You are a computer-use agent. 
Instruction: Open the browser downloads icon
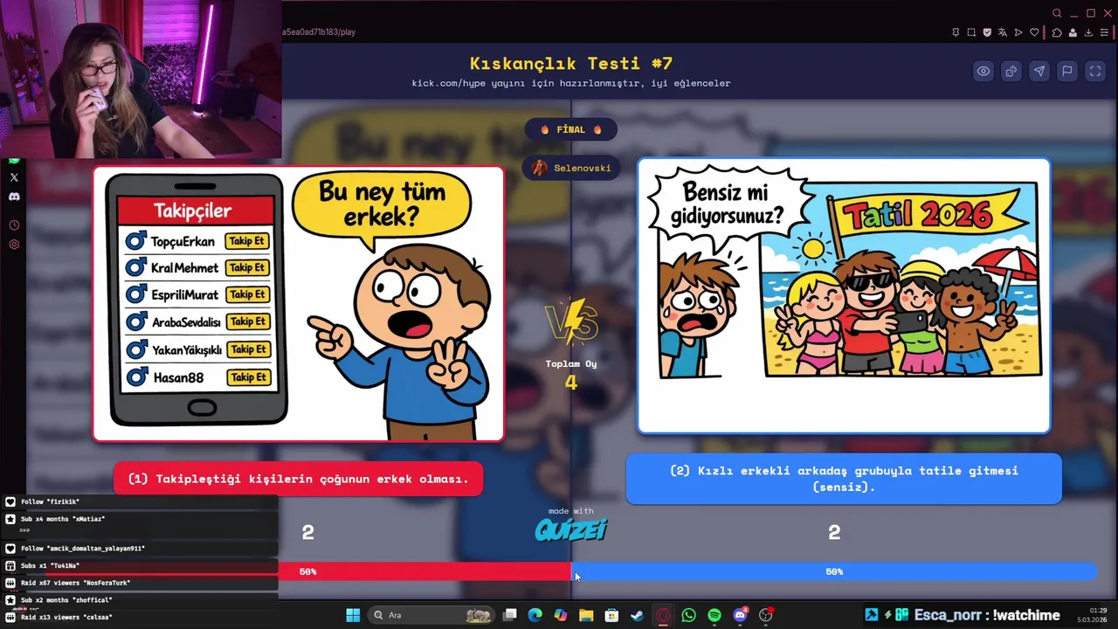pos(1088,32)
